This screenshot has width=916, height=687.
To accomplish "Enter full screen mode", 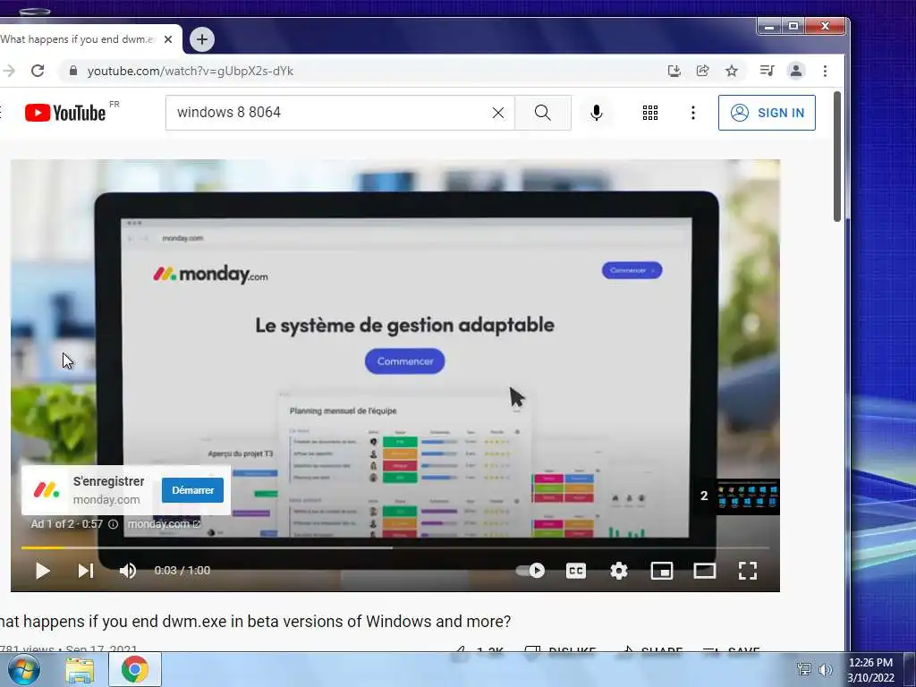I will pos(748,571).
